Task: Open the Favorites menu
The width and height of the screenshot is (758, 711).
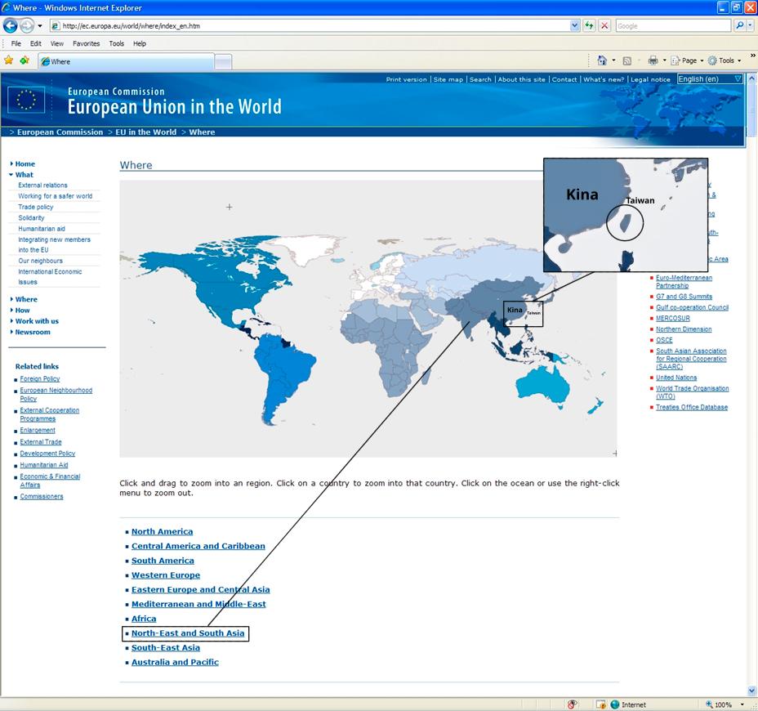Action: coord(86,43)
